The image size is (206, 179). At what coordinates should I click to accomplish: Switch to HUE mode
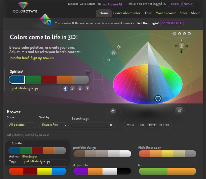[141, 125]
